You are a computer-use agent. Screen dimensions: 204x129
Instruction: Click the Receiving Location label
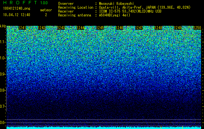(x=76, y=7)
